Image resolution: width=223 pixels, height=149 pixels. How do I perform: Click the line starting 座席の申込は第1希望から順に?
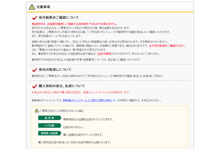100,42
